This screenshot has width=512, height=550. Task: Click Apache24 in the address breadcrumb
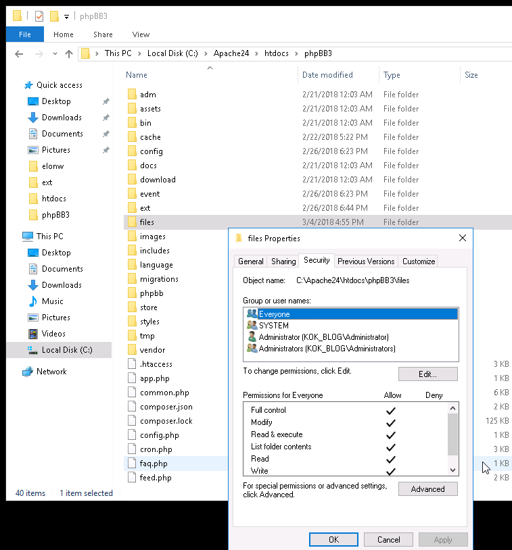[231, 53]
